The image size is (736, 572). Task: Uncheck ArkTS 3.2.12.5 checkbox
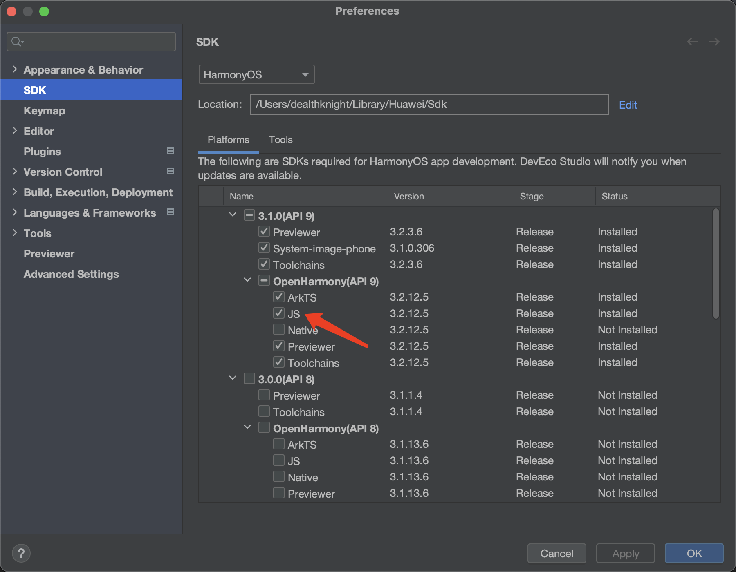click(279, 297)
